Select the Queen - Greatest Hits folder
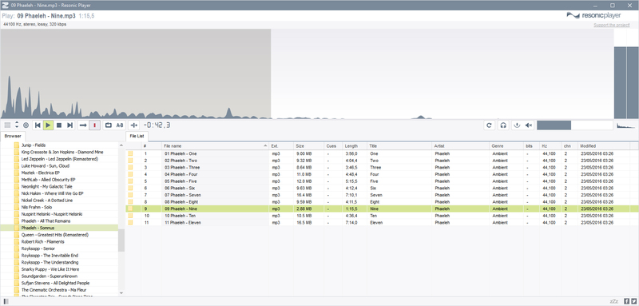The image size is (639, 306). pos(54,235)
